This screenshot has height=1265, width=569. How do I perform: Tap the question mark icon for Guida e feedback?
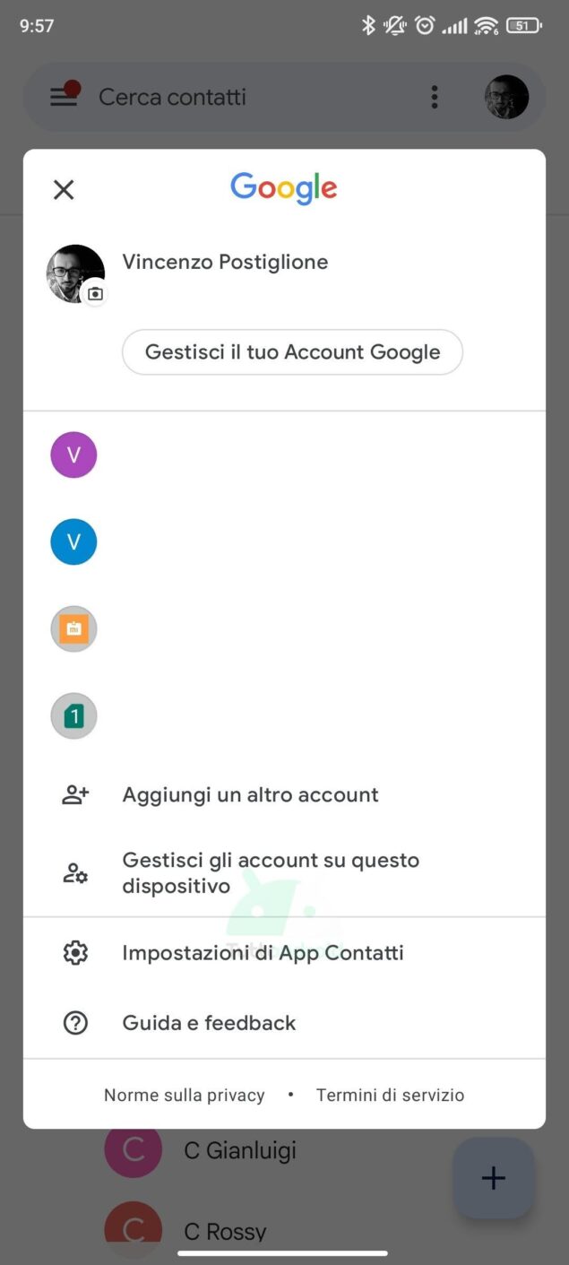click(x=75, y=1022)
